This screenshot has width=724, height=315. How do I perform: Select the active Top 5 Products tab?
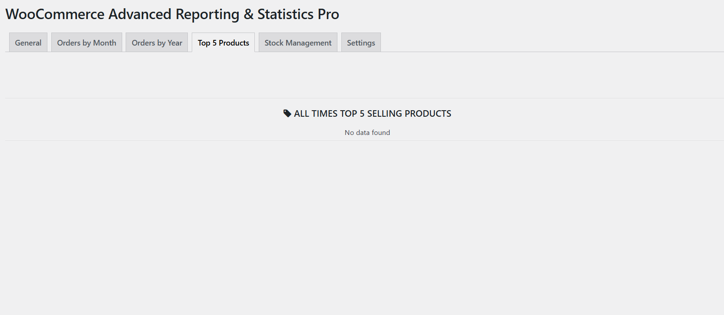(x=223, y=42)
